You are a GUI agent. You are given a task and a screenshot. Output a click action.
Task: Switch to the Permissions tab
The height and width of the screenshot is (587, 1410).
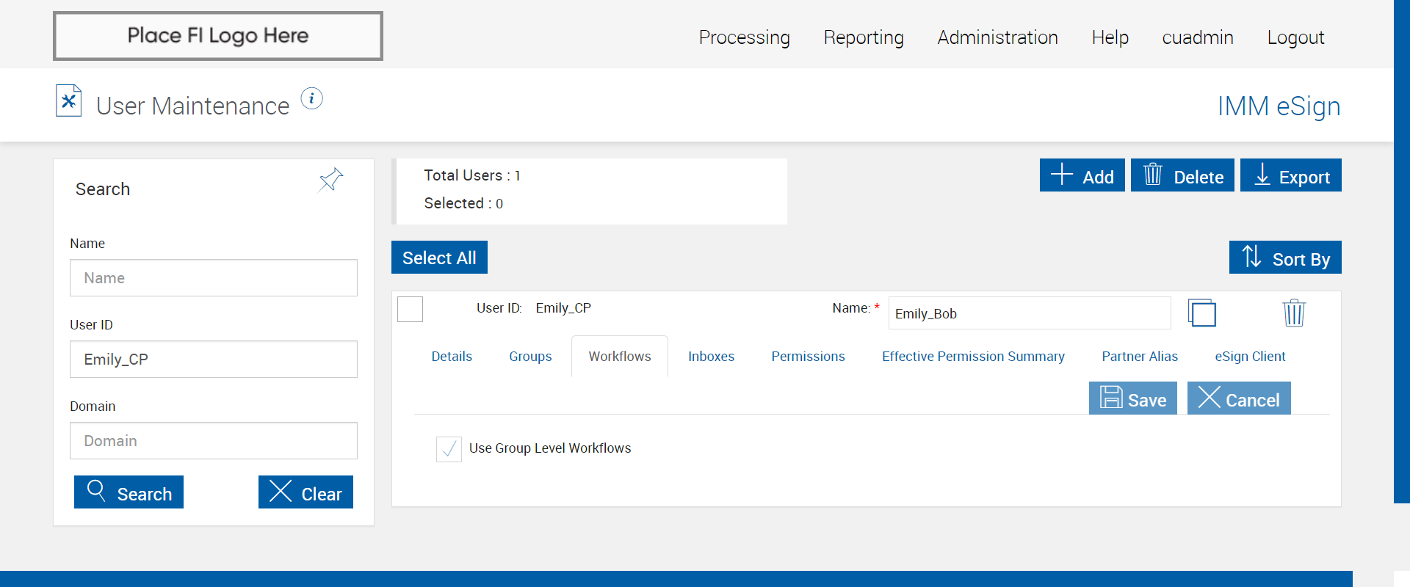(808, 357)
